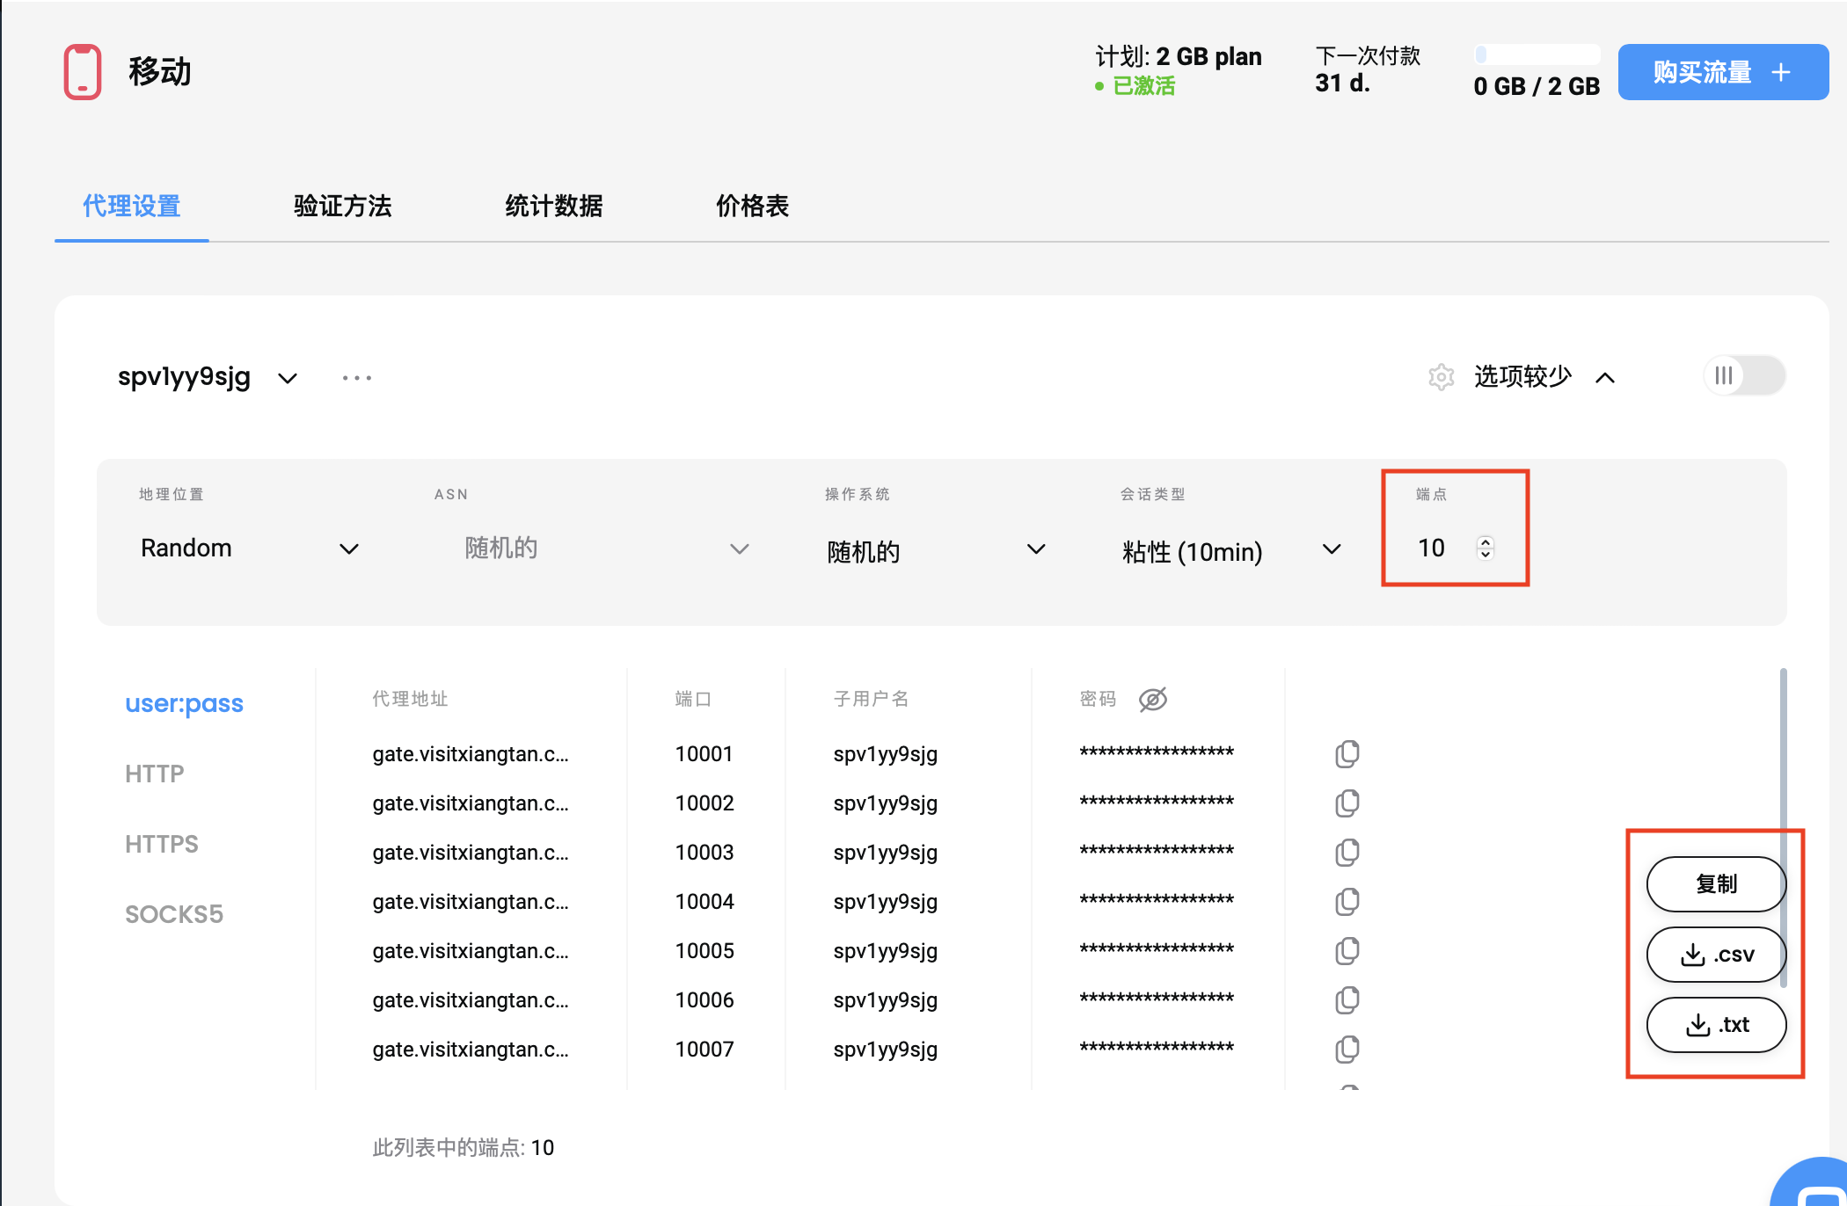Select the HTTPS format
1847x1206 pixels.
pyautogui.click(x=162, y=844)
